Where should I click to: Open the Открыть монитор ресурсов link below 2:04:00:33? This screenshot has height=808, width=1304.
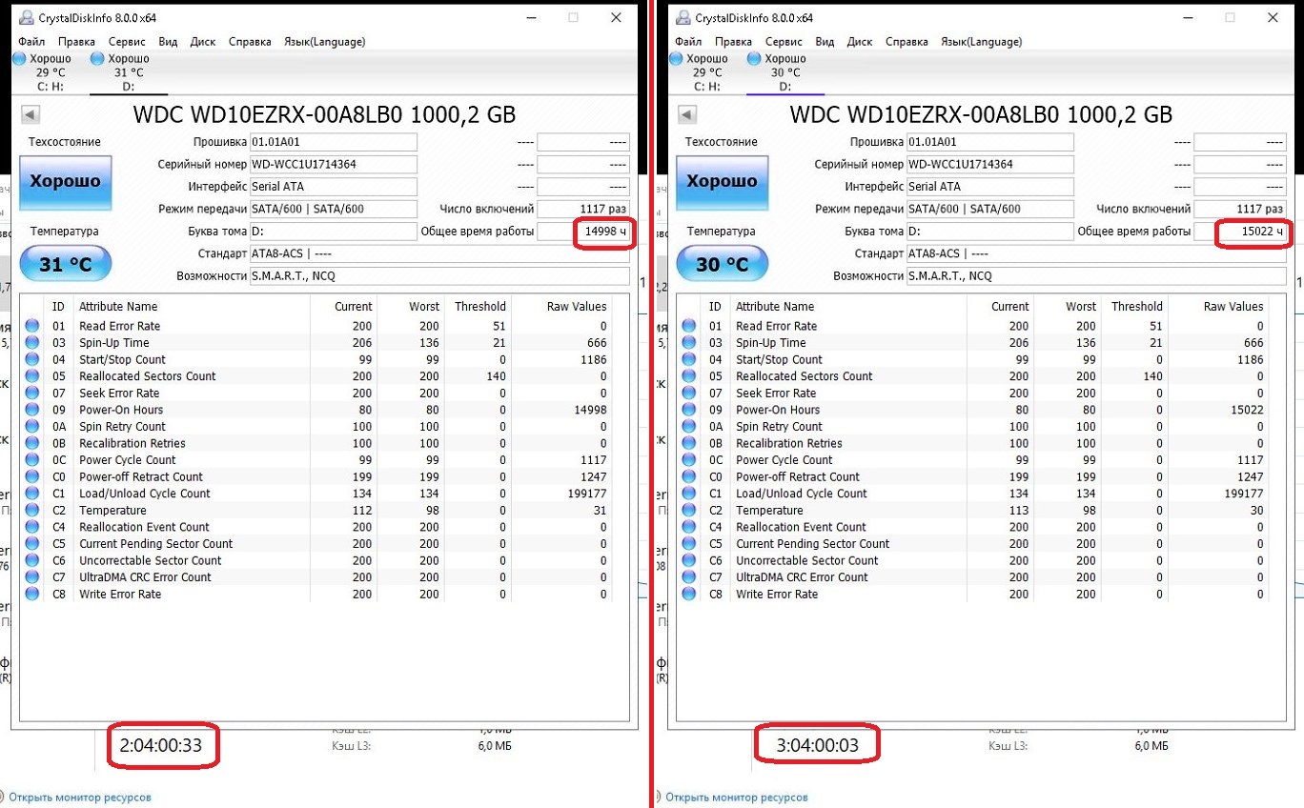click(81, 798)
